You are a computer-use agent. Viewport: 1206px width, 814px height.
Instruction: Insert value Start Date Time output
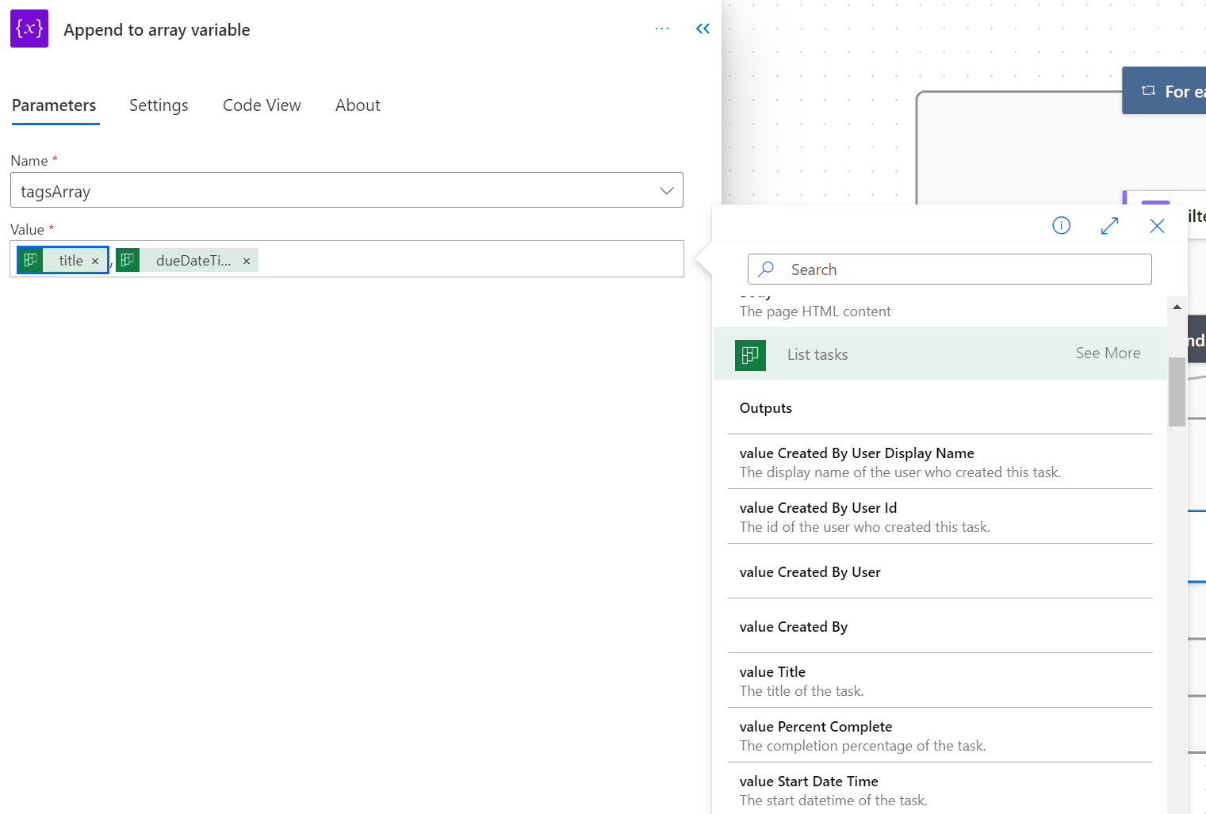[940, 789]
